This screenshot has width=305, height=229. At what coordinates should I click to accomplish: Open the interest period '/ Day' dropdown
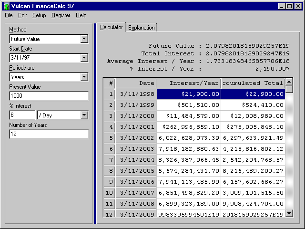point(84,115)
